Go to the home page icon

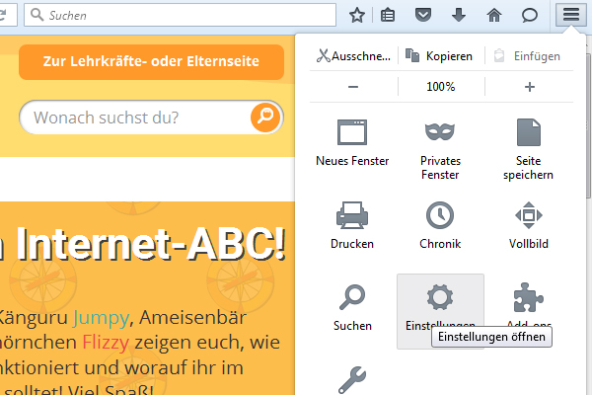[x=493, y=15]
